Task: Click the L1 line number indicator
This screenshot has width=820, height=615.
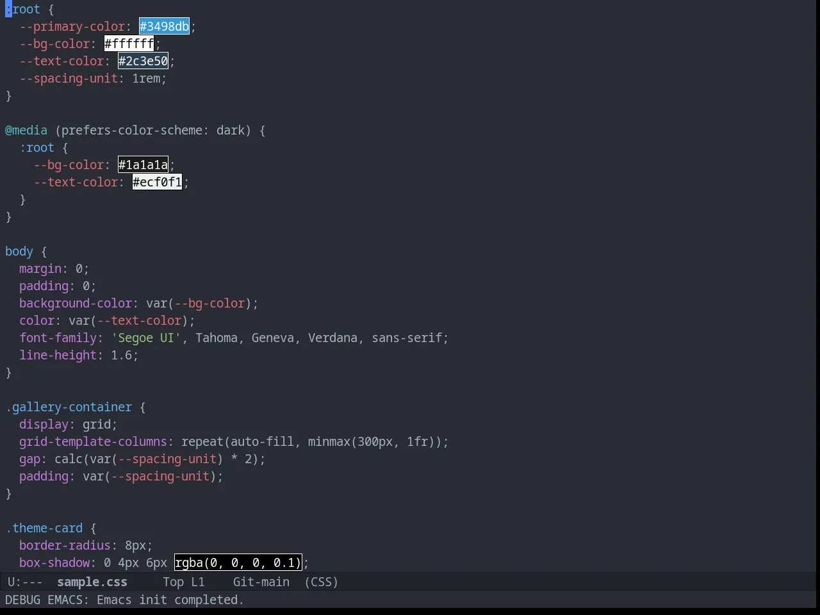Action: click(198, 582)
